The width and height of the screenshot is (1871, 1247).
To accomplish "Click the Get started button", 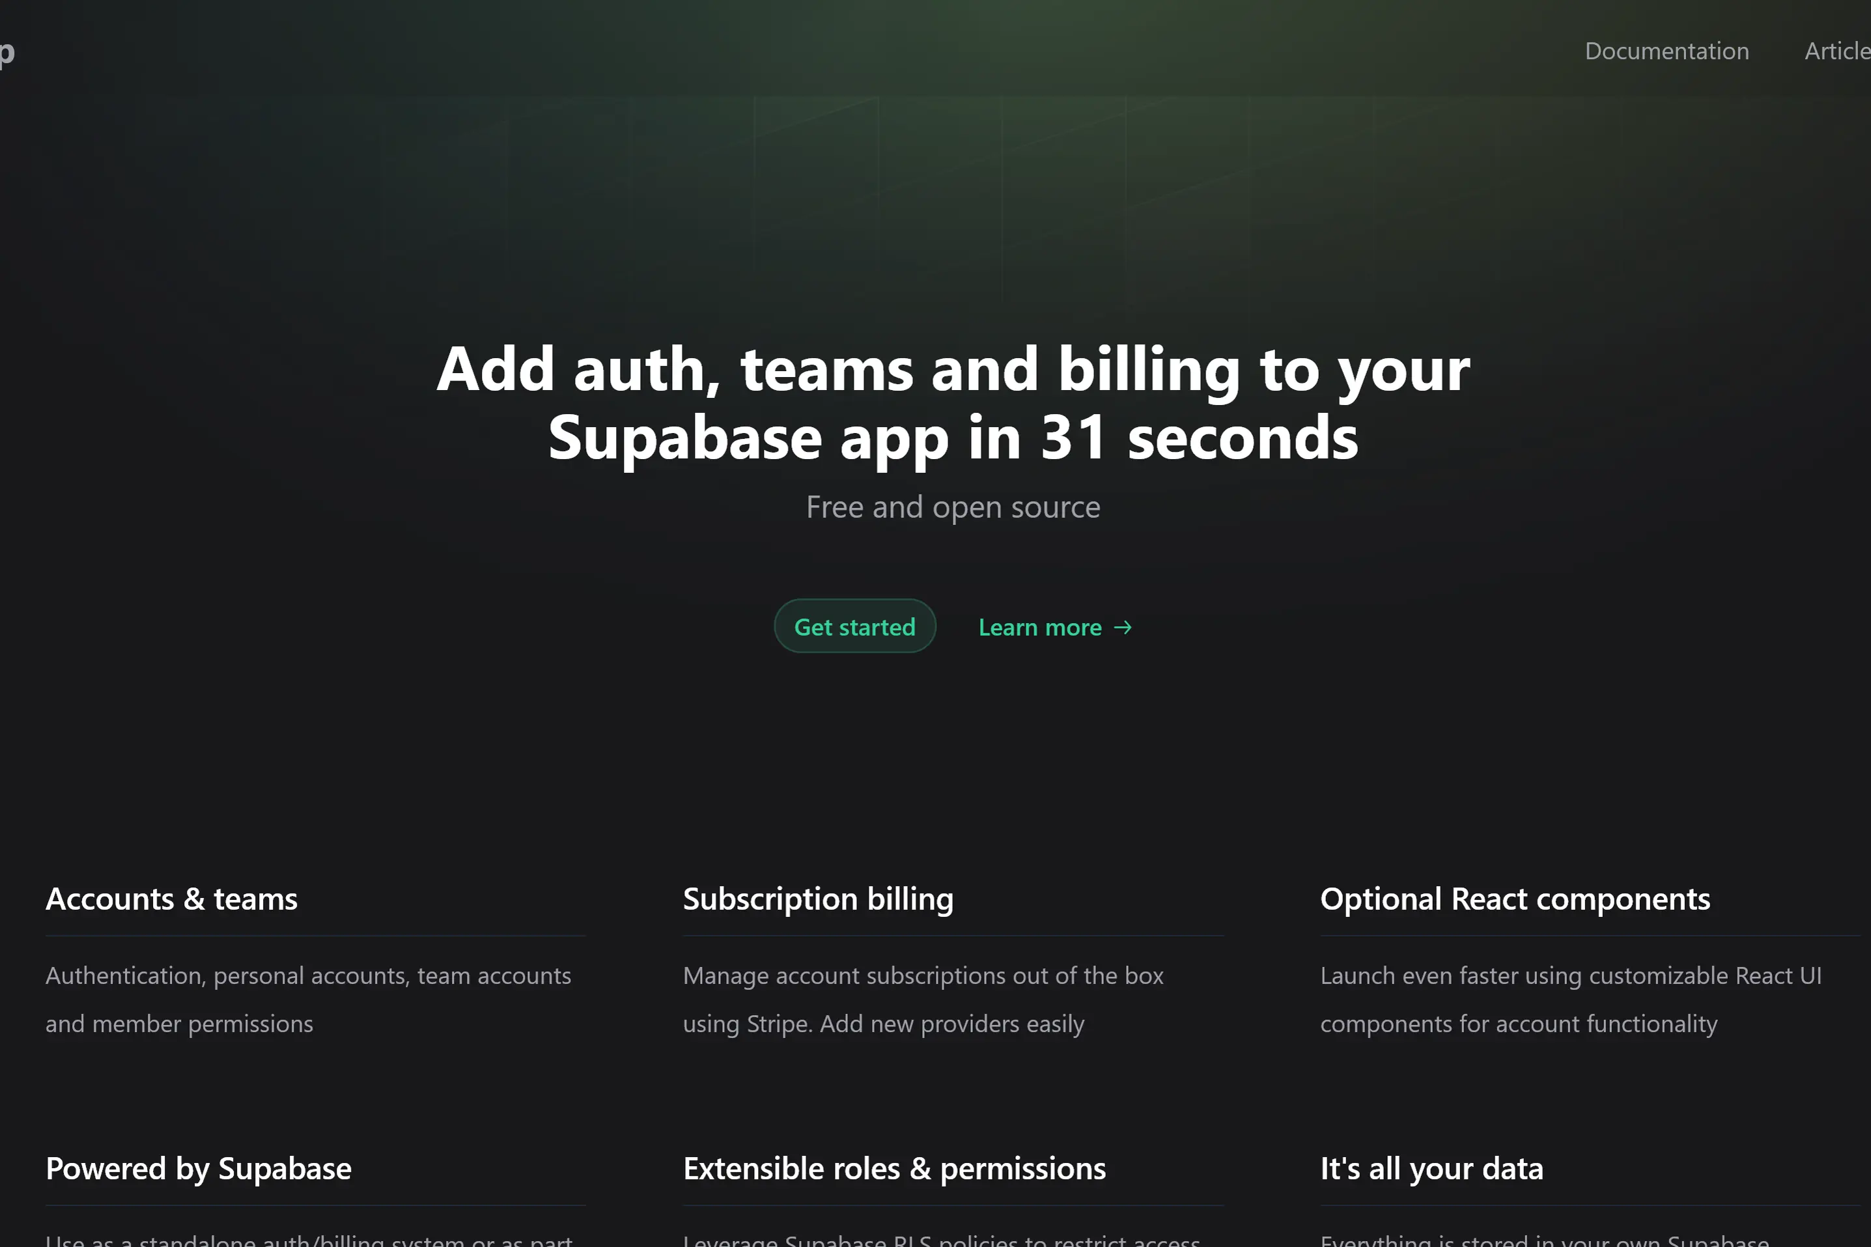I will (x=854, y=626).
